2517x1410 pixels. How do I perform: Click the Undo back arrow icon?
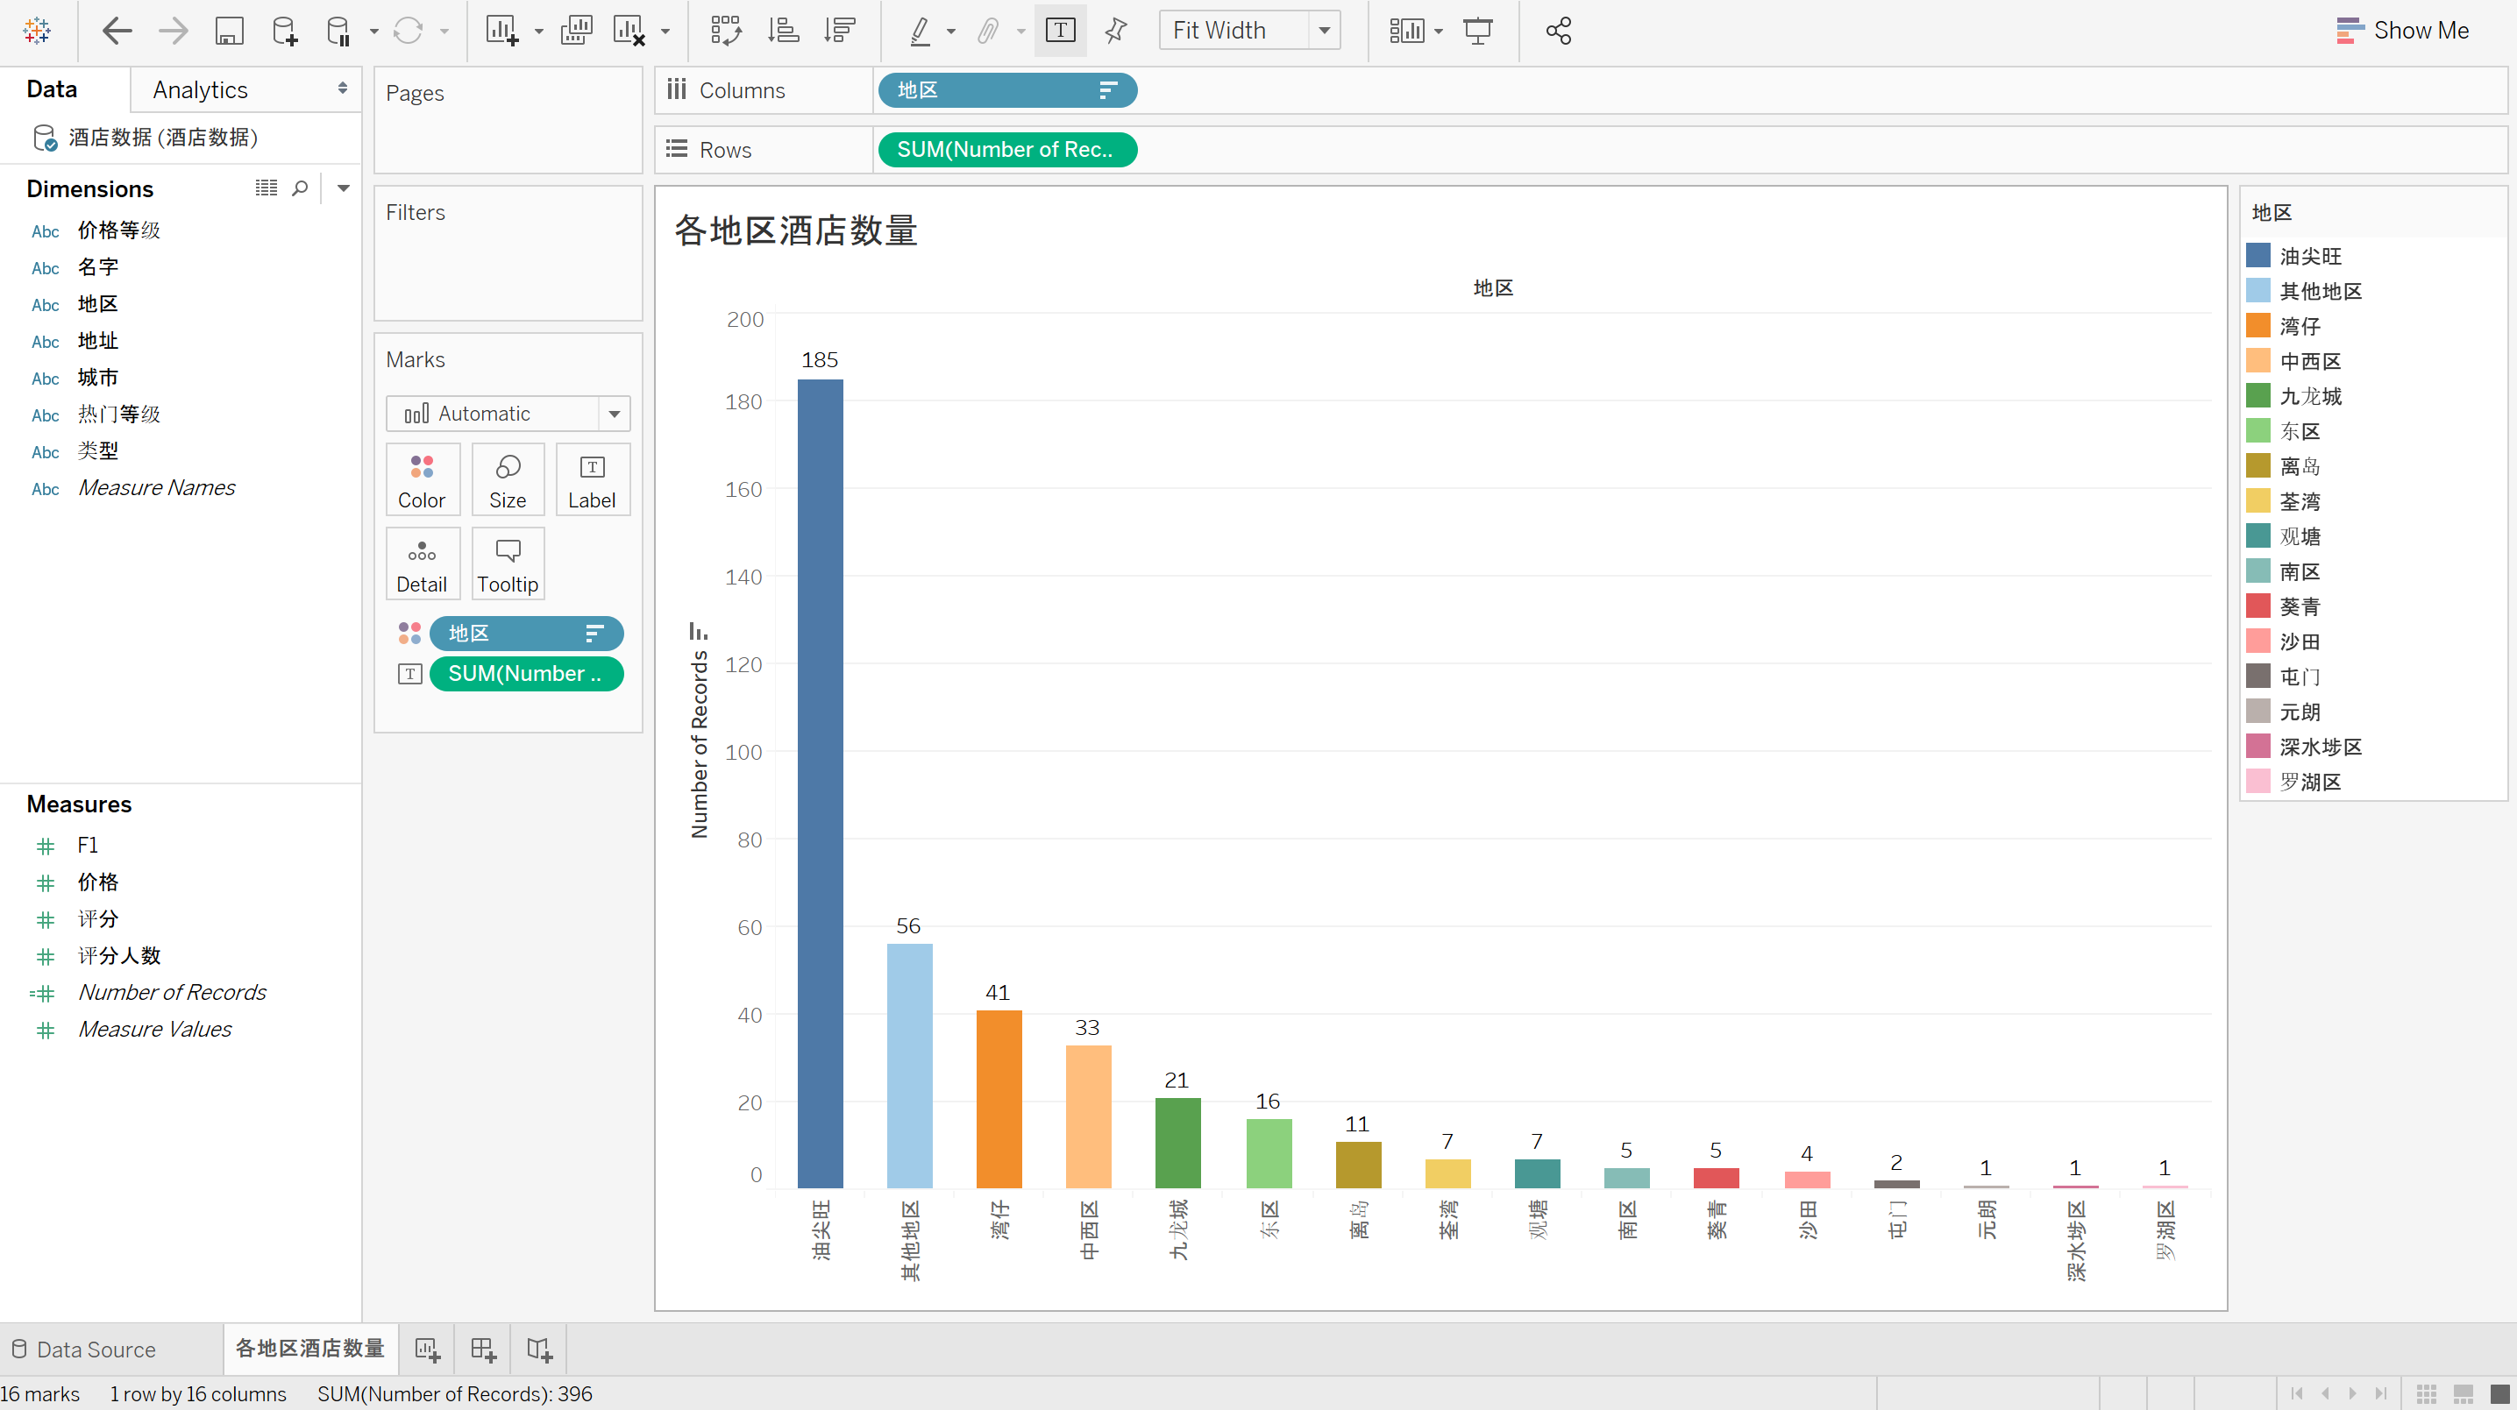[x=117, y=32]
